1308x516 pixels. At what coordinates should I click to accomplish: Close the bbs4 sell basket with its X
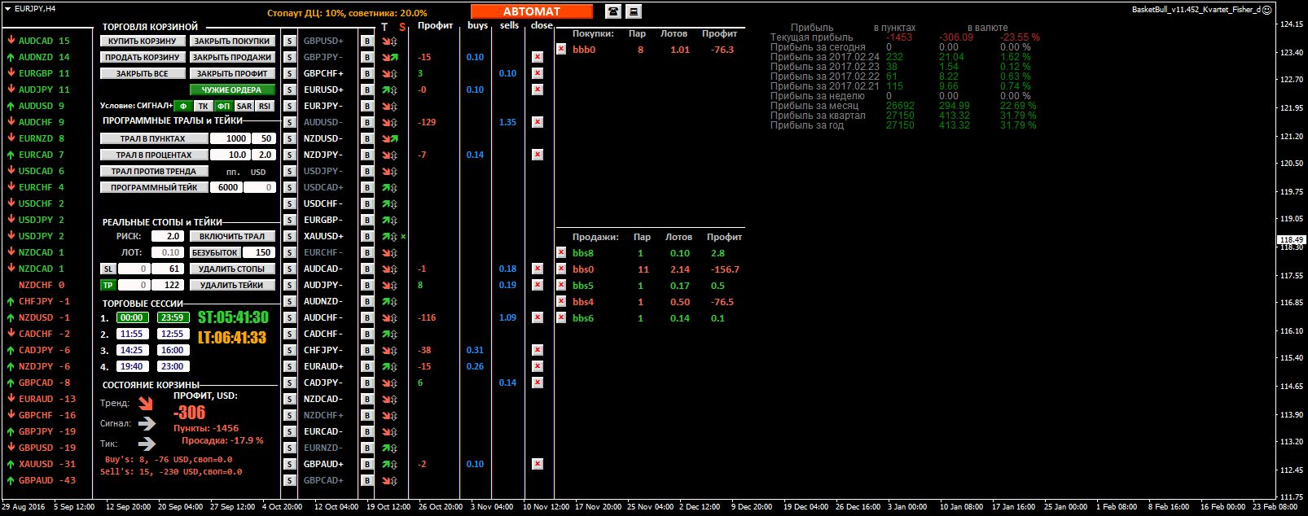(x=561, y=301)
